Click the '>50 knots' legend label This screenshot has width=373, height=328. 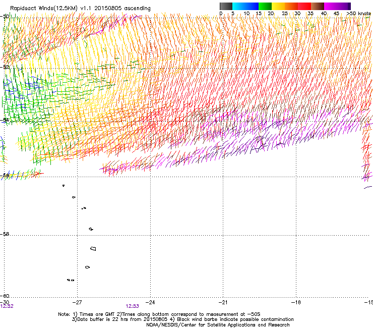pyautogui.click(x=358, y=13)
